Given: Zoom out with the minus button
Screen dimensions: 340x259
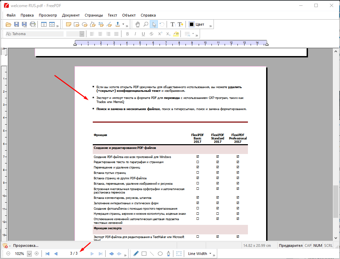Looking at the screenshot, I should click(8, 254).
